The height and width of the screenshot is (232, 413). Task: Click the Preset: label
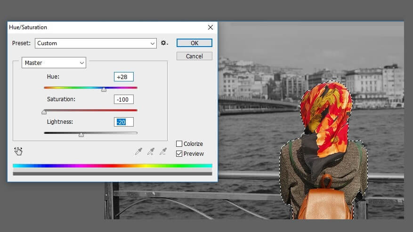(x=21, y=43)
